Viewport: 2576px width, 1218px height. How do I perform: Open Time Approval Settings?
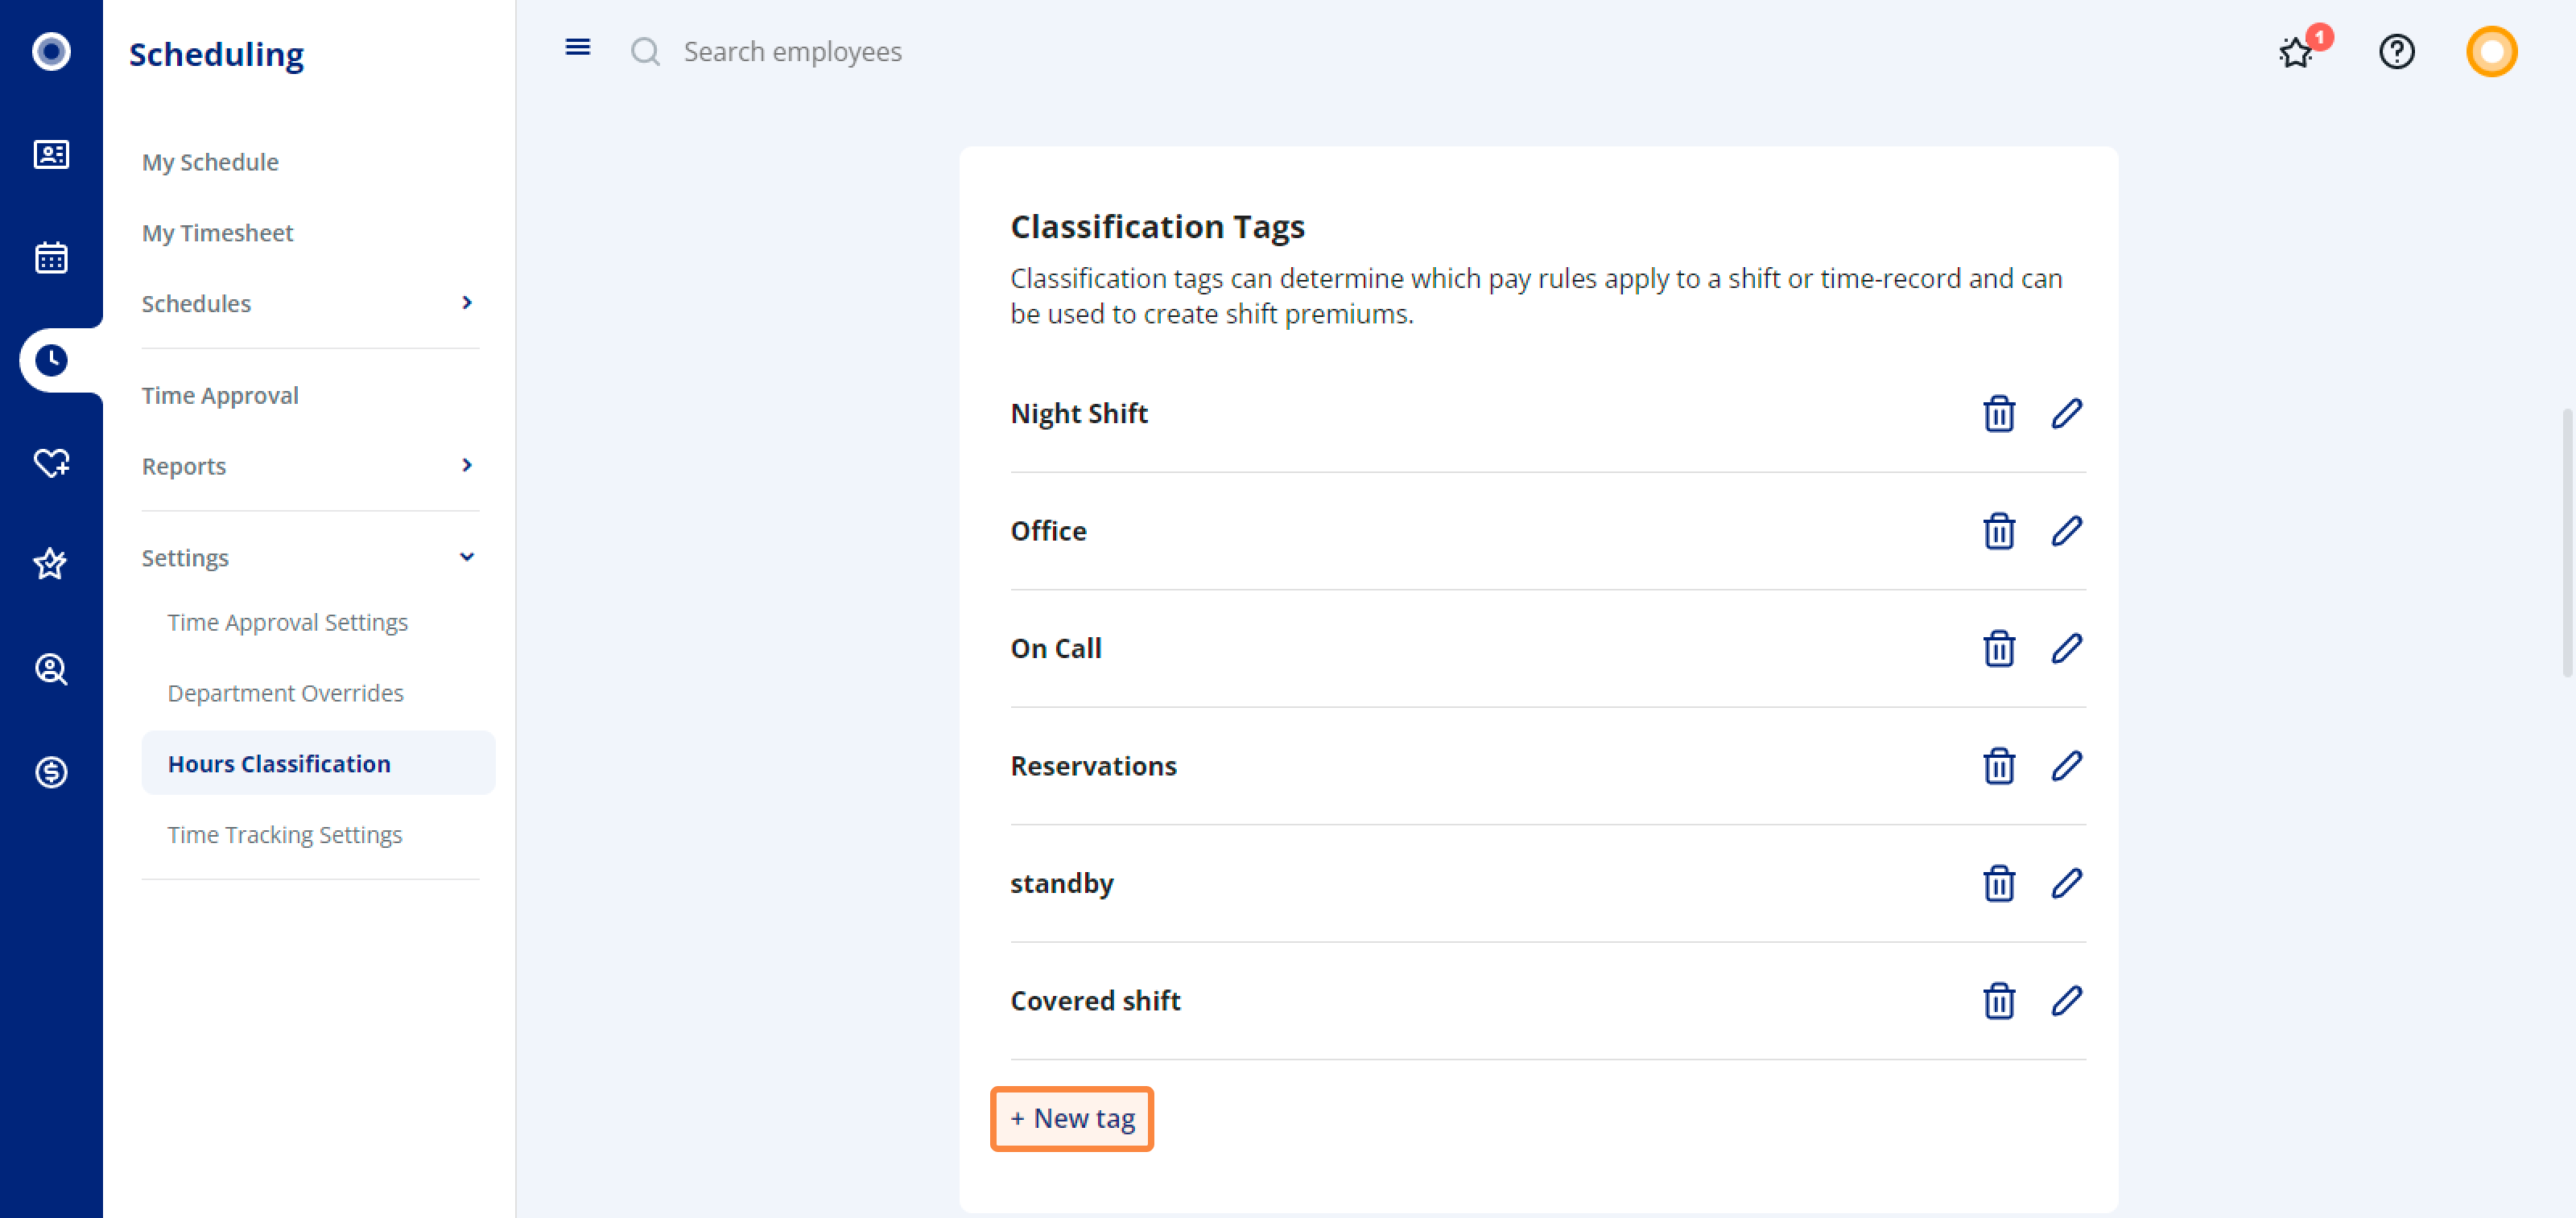[x=287, y=623]
